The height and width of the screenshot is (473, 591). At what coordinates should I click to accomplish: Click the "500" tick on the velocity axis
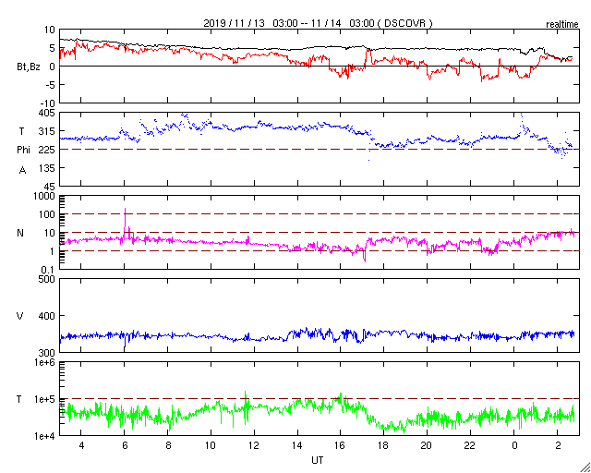pos(45,279)
